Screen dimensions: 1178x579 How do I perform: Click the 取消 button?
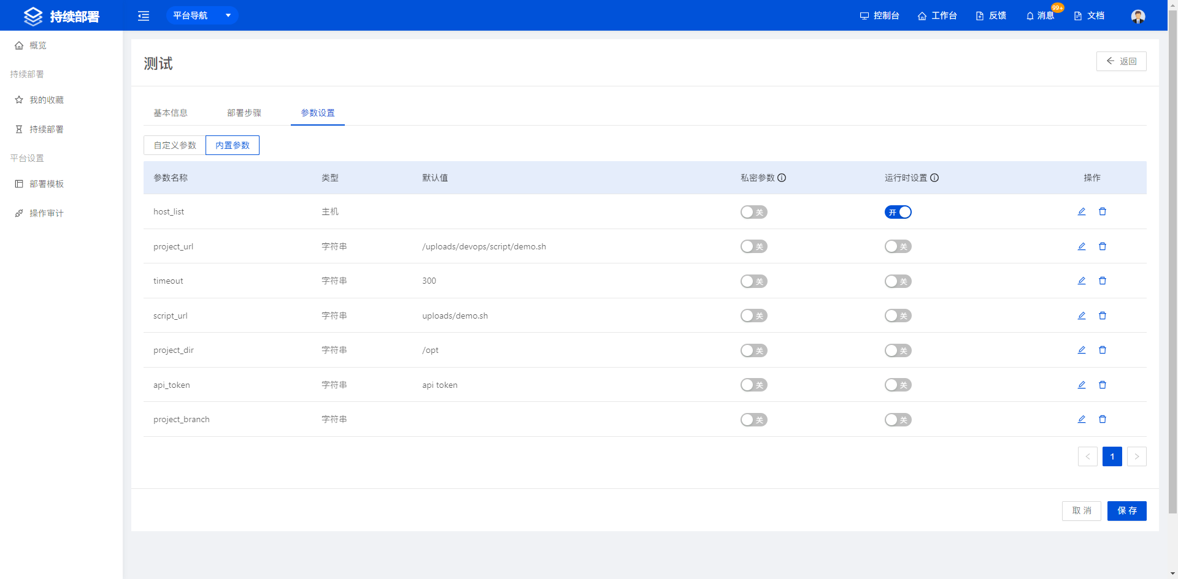coord(1082,511)
